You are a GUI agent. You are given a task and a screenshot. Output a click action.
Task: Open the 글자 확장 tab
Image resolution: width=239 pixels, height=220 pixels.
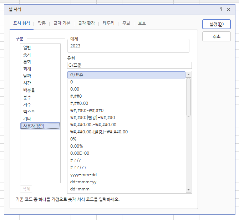tap(86, 23)
